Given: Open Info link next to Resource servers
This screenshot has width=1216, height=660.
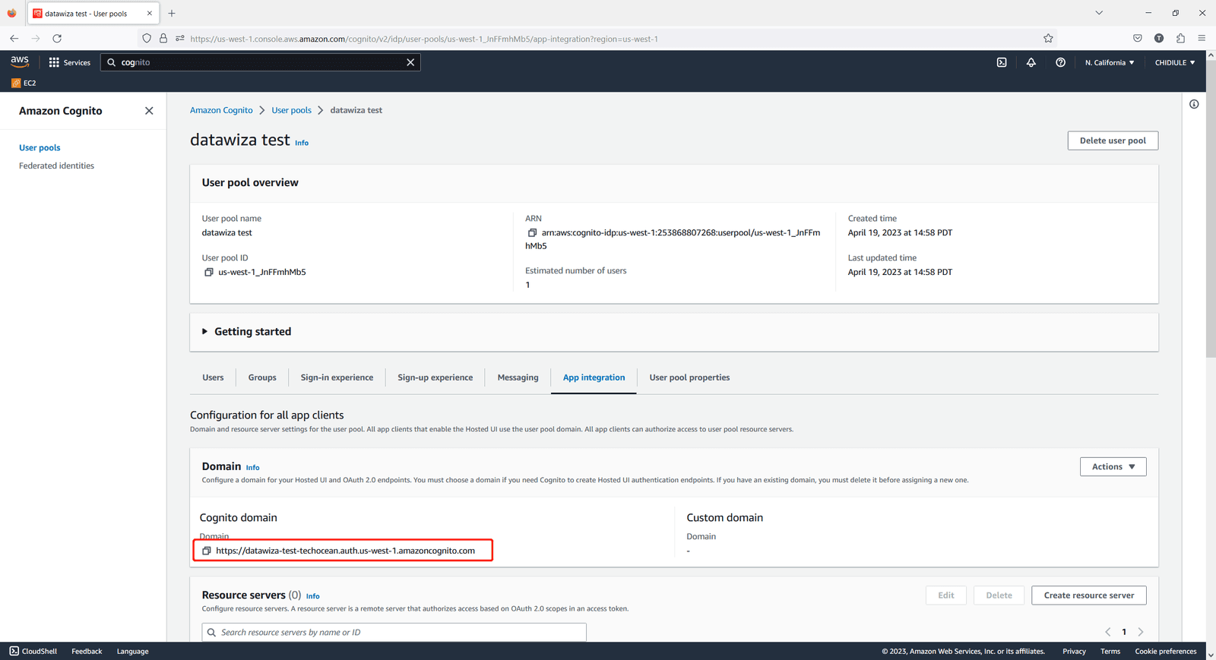Looking at the screenshot, I should point(312,596).
